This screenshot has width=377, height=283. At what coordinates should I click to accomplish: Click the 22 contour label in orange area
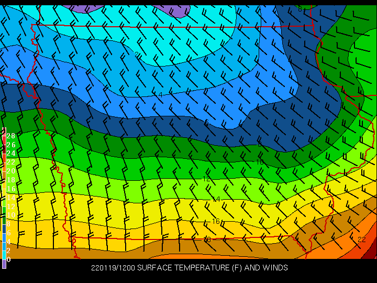(x=362, y=240)
